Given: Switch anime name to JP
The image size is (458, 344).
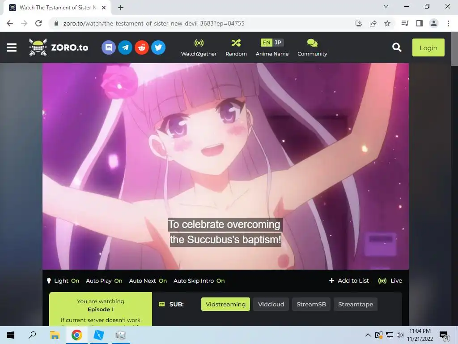Looking at the screenshot, I should [x=278, y=43].
